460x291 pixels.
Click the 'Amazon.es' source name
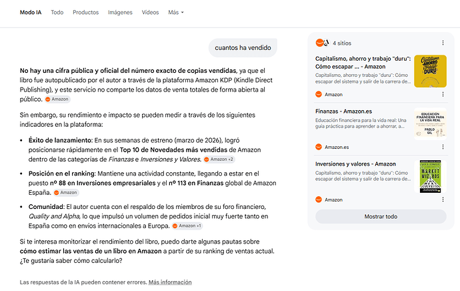(x=337, y=147)
